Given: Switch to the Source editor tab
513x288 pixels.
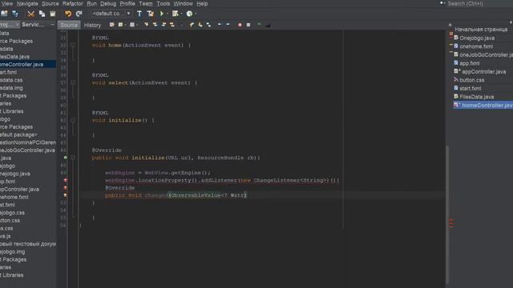Looking at the screenshot, I should (69, 25).
